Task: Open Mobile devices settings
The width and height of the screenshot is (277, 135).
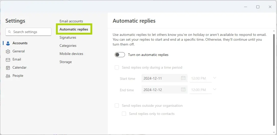Action: (x=71, y=54)
